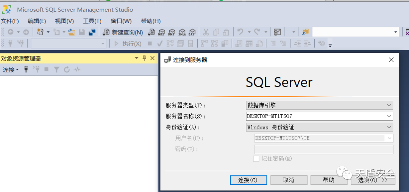409x192 pixels.
Task: Click the New Project toolbar icon
Action: pyautogui.click(x=41, y=32)
